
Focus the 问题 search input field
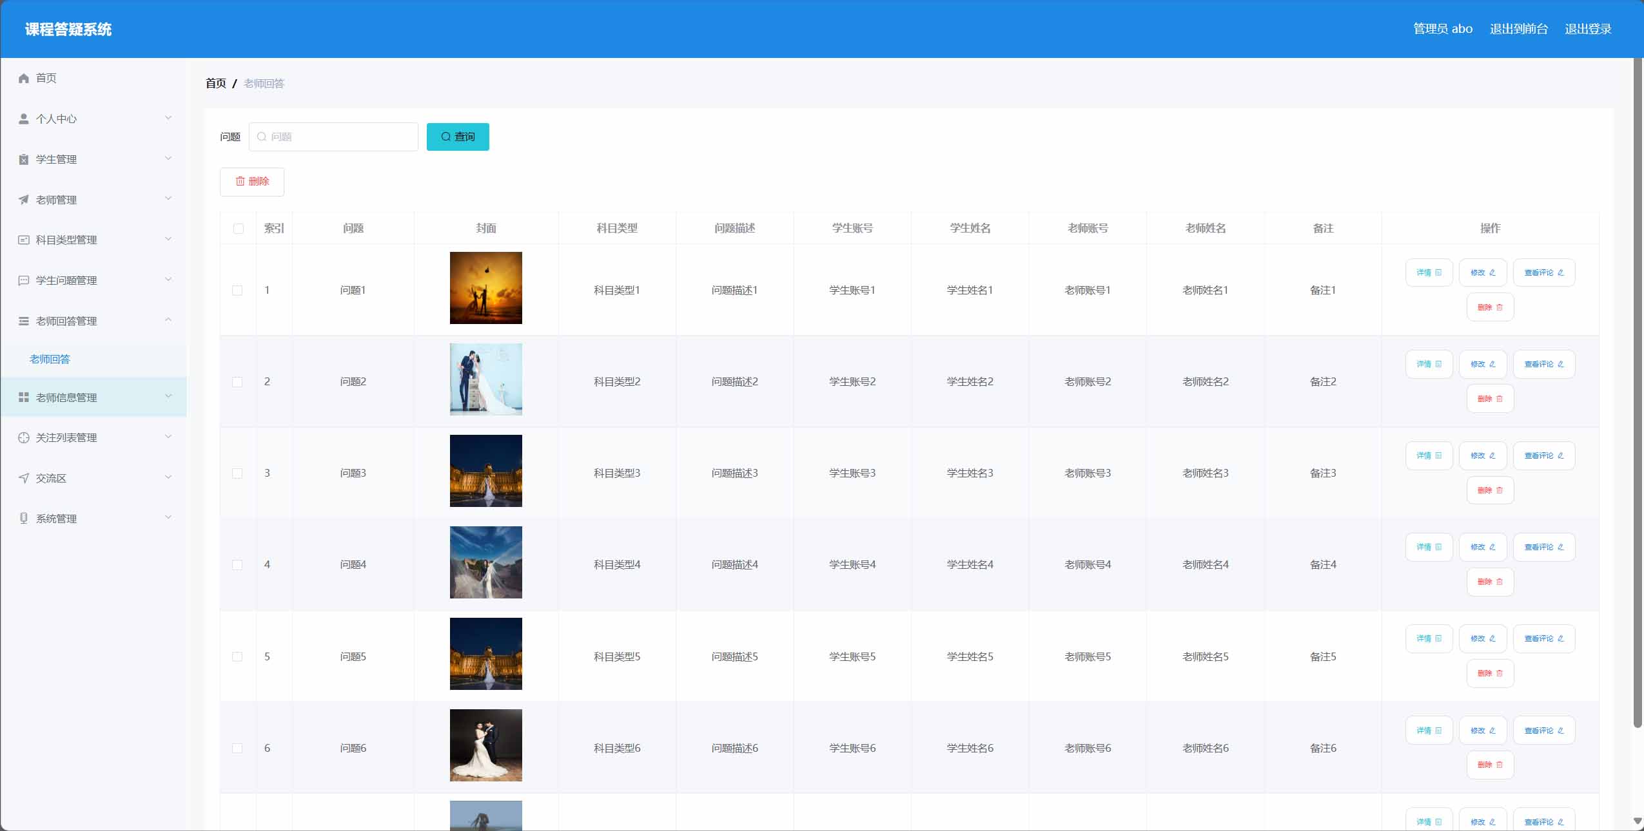point(333,137)
